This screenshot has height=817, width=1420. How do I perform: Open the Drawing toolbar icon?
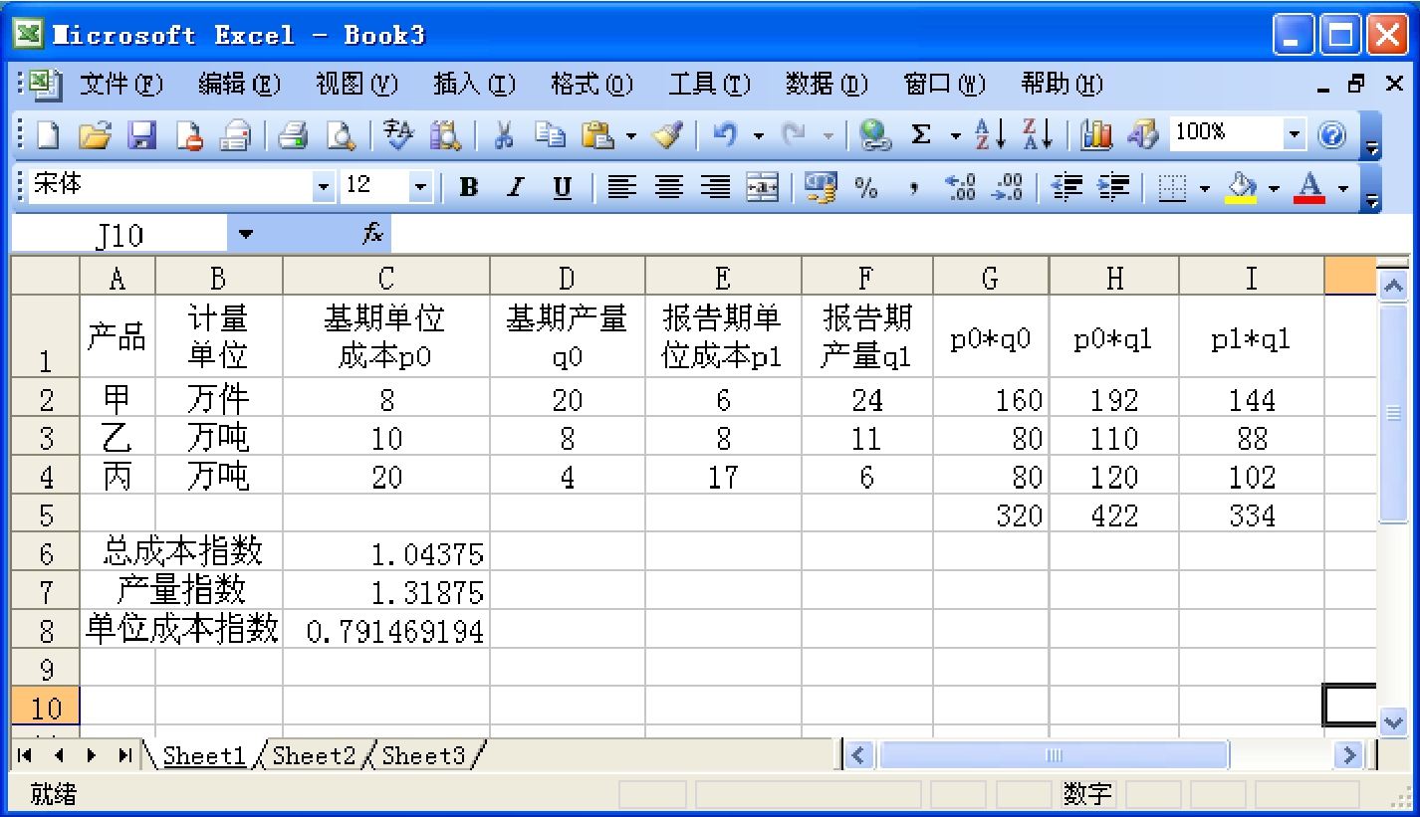1143,134
